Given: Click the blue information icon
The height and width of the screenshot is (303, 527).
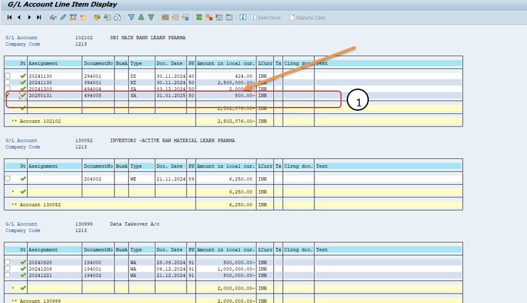Looking at the screenshot, I should [243, 18].
